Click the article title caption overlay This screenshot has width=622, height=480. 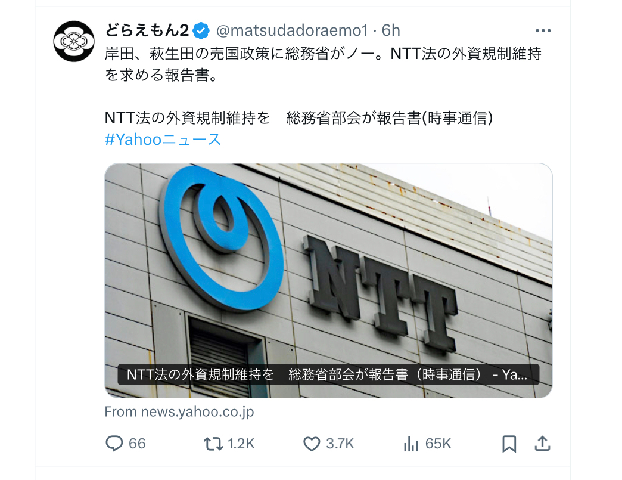(x=328, y=374)
